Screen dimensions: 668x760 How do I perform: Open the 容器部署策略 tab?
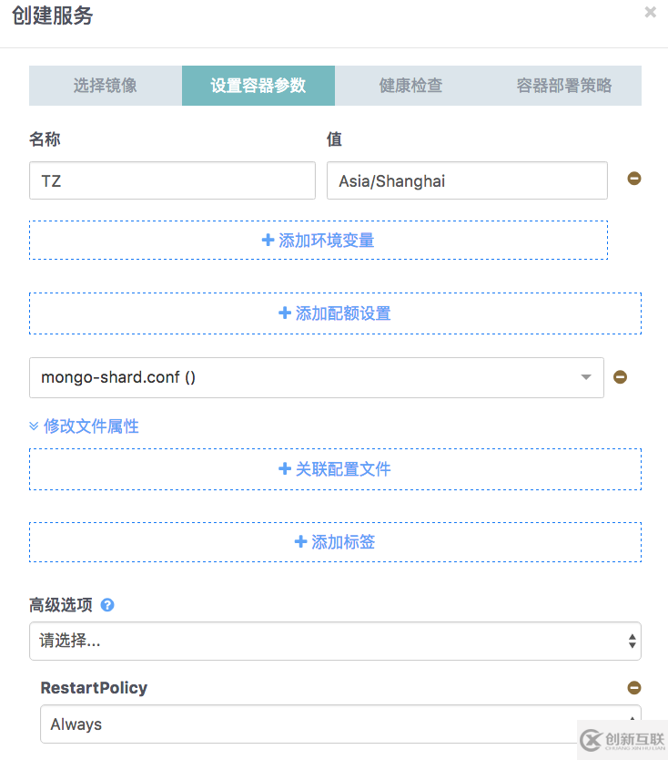point(564,86)
